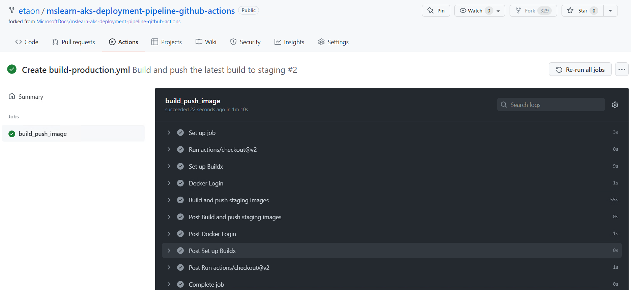The height and width of the screenshot is (290, 631).
Task: Expand the Set up Buildx step
Action: 169,166
